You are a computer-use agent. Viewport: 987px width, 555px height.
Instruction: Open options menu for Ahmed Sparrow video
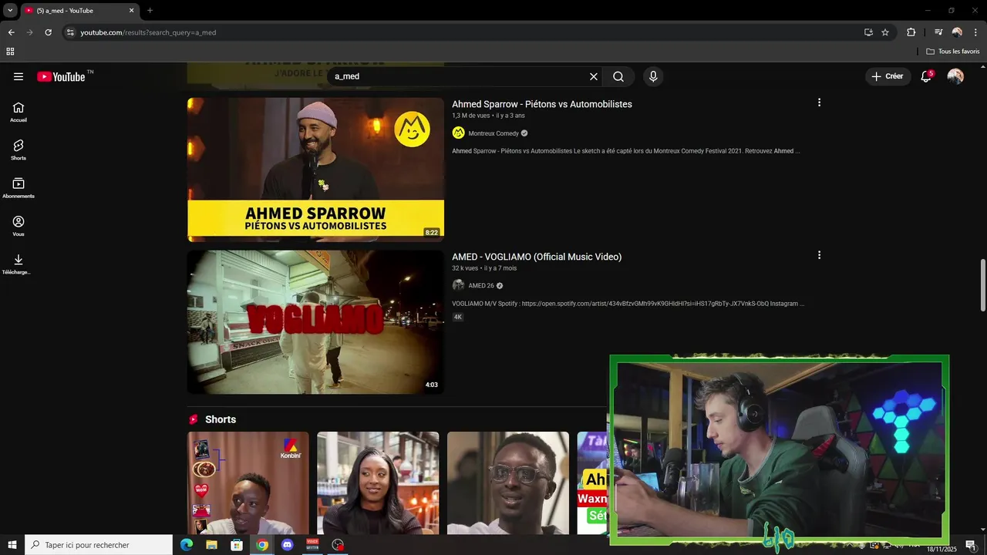[x=819, y=103]
